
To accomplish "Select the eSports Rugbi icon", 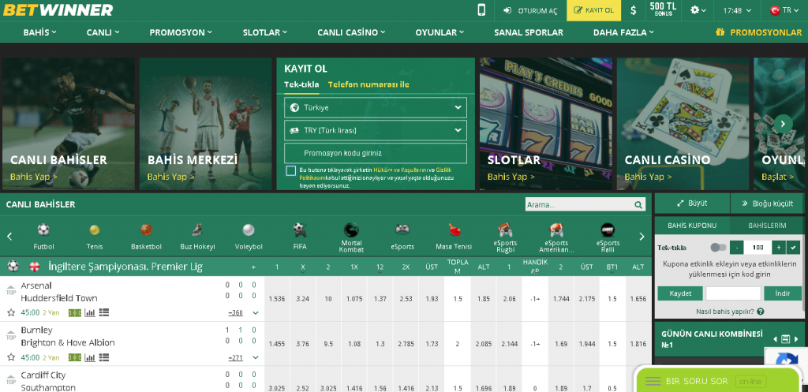I will click(x=505, y=230).
